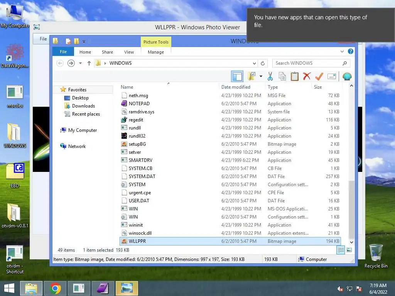The height and width of the screenshot is (296, 395).
Task: Click the Classic Shell settings icon
Action: (347, 76)
